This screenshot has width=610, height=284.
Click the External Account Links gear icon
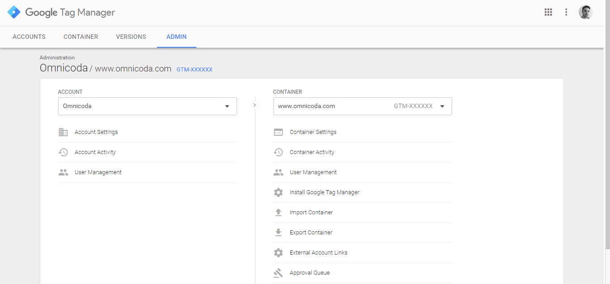(x=278, y=253)
